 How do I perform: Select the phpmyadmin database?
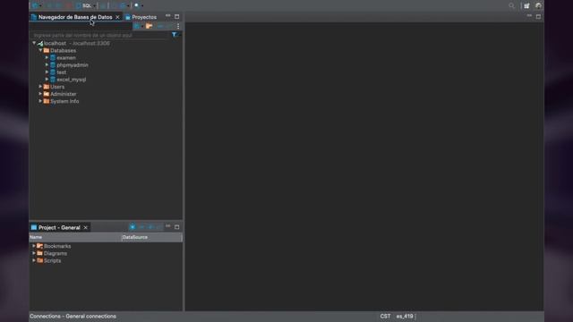tap(73, 65)
